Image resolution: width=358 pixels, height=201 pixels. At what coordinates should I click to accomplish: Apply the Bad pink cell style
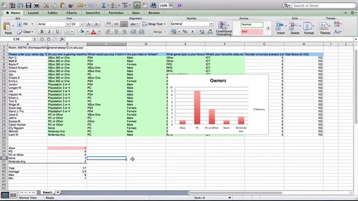coord(252,31)
